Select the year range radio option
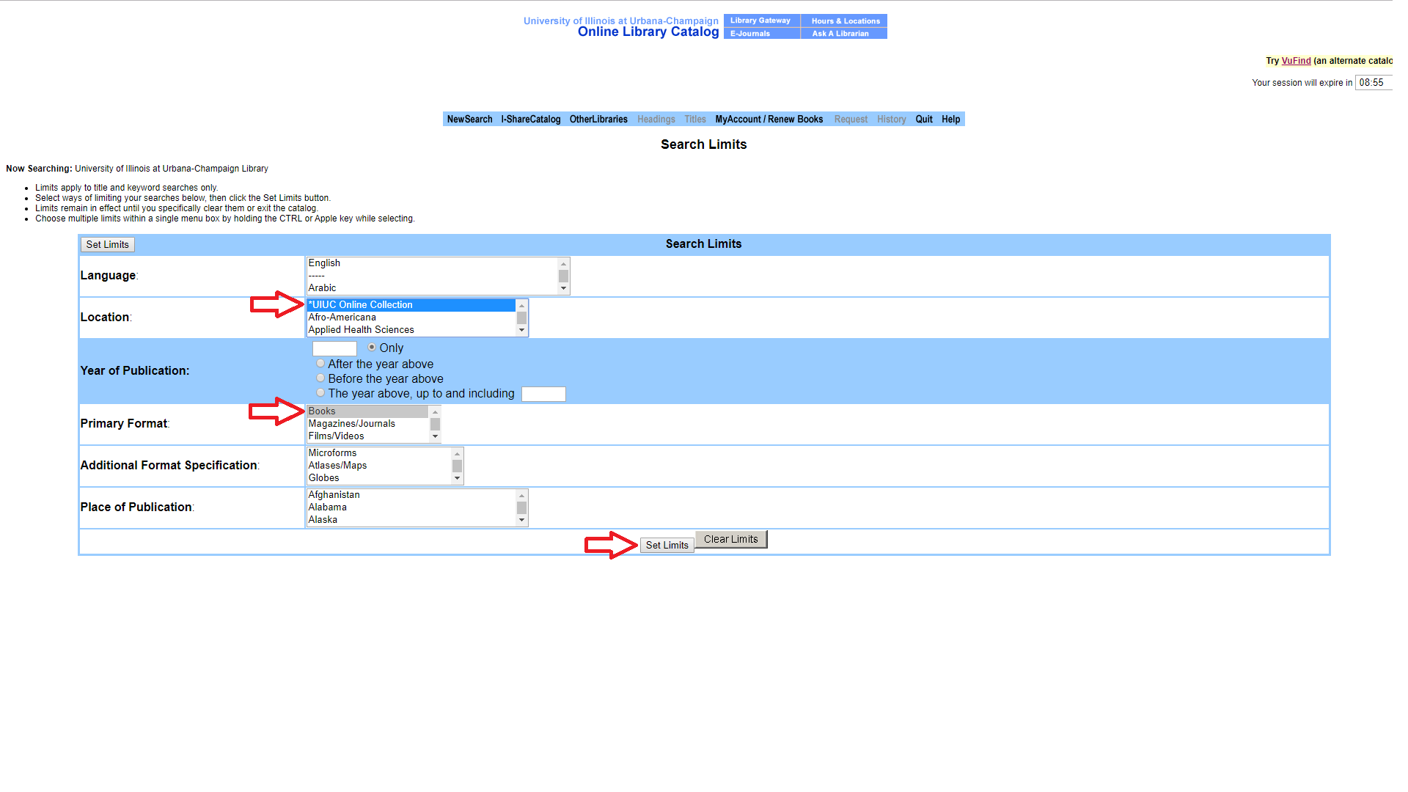 [320, 393]
